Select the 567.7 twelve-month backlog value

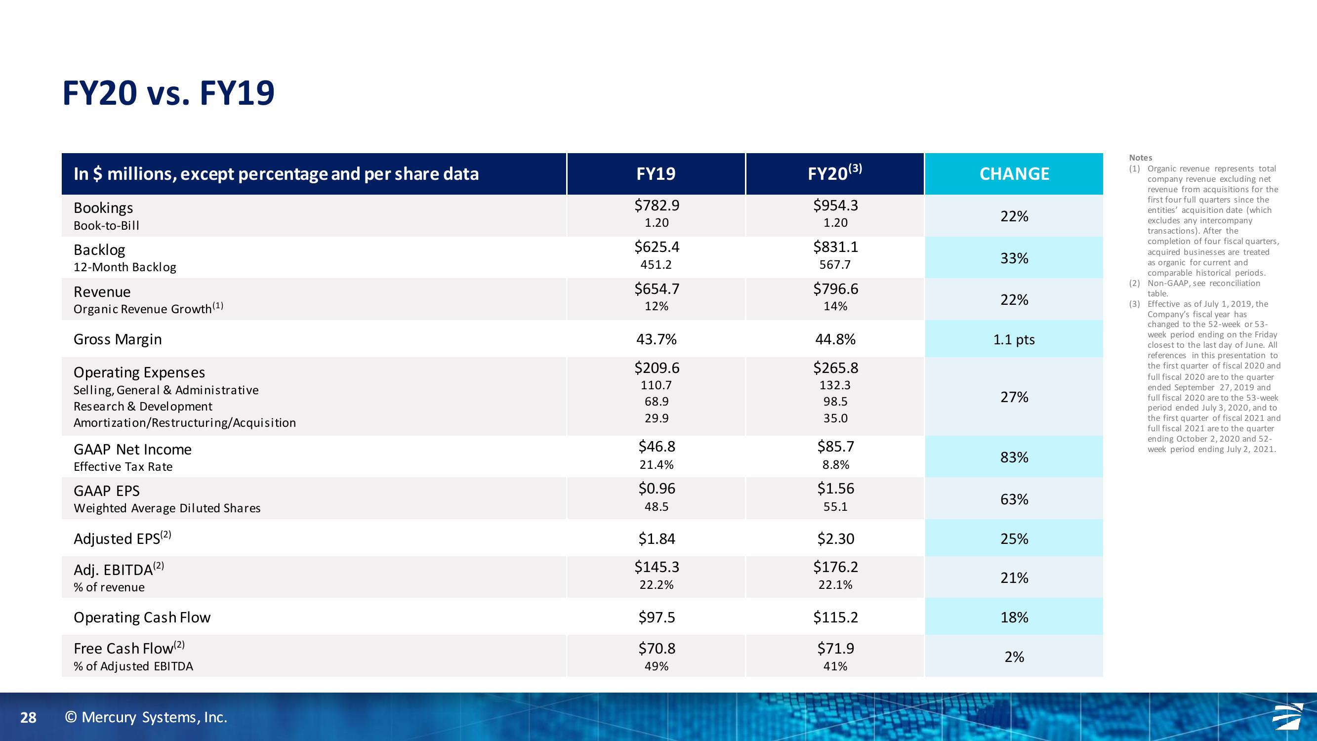[835, 264]
